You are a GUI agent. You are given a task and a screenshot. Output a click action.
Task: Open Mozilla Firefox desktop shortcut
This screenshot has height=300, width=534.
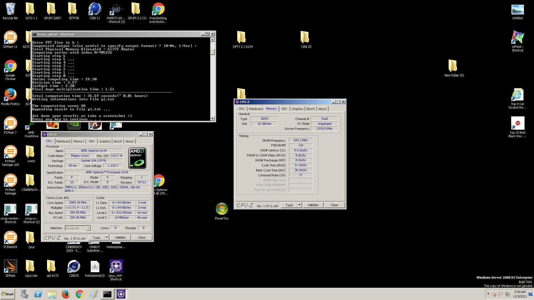(10, 97)
